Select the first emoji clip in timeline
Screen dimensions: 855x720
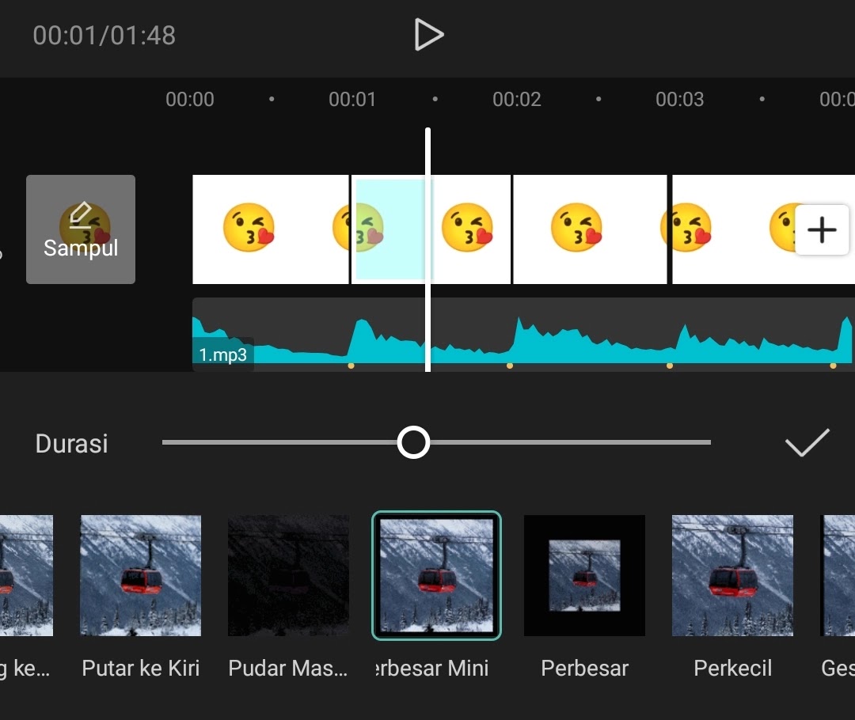point(271,229)
